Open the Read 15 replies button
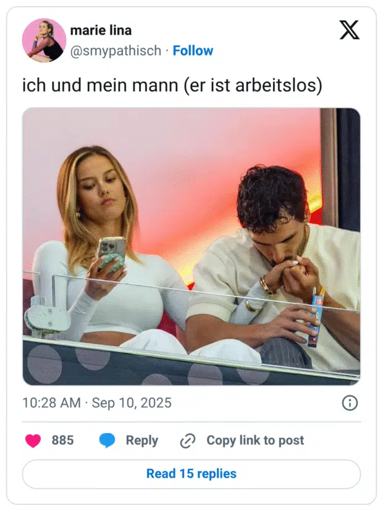This screenshot has width=383, height=511. point(192,474)
